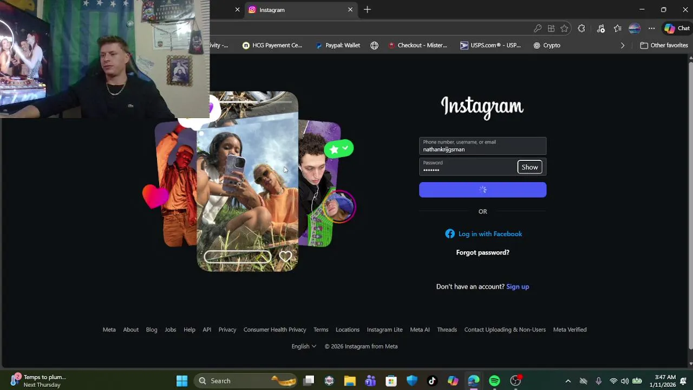Screen dimensions: 693x390
Task: Open Windows Security shield on taskbar
Action: pos(412,381)
